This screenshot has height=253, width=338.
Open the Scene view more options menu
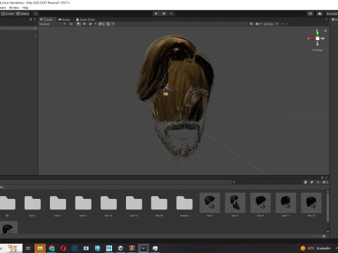click(326, 20)
